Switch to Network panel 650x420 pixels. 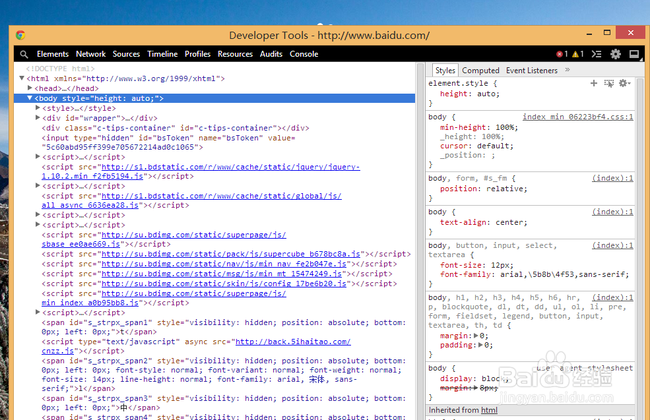coord(91,54)
